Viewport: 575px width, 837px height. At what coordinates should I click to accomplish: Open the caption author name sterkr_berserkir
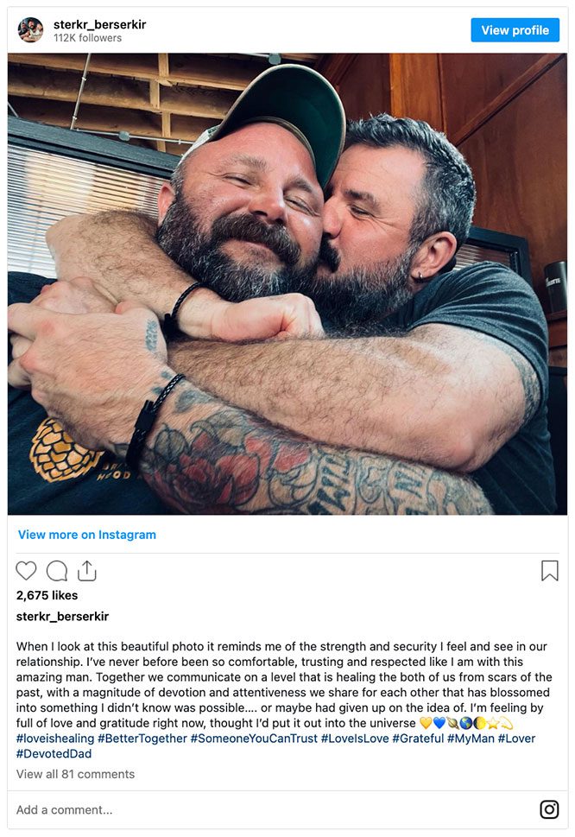coord(62,616)
